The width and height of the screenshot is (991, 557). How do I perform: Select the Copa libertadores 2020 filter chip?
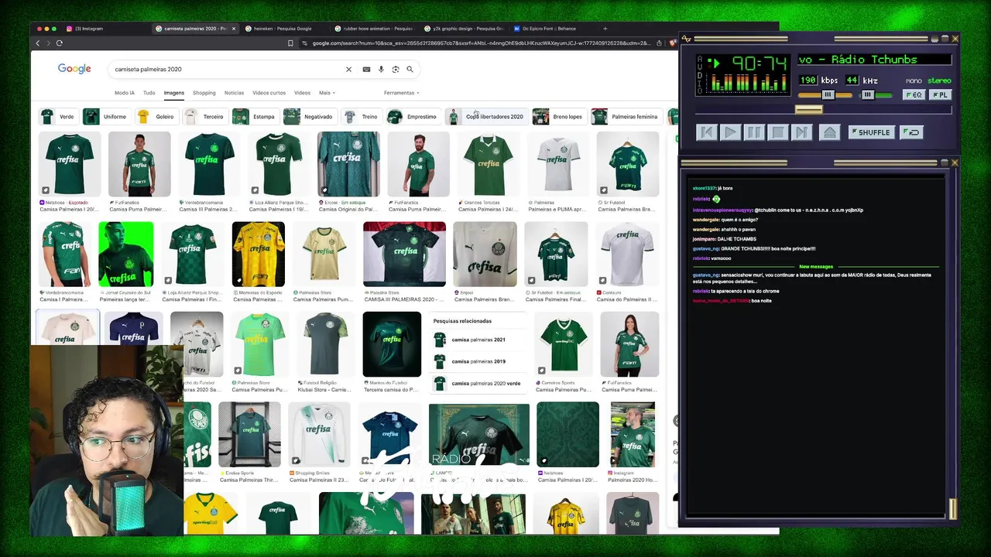[486, 117]
